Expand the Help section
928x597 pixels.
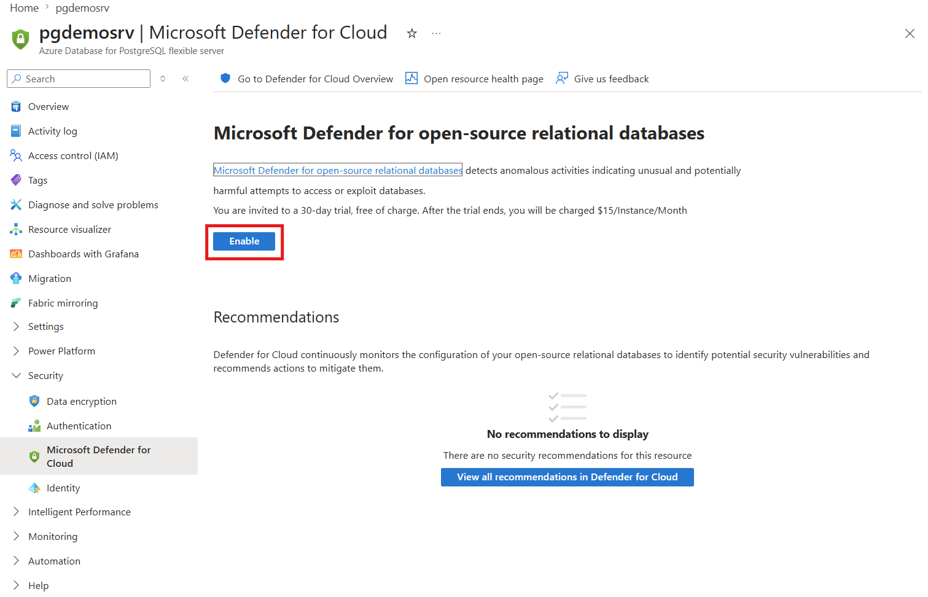tap(16, 586)
